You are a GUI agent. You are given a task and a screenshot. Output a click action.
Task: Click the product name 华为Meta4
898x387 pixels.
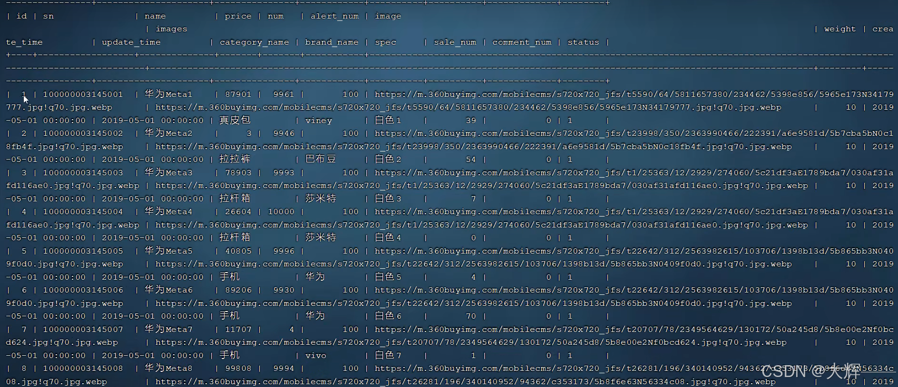(x=168, y=211)
